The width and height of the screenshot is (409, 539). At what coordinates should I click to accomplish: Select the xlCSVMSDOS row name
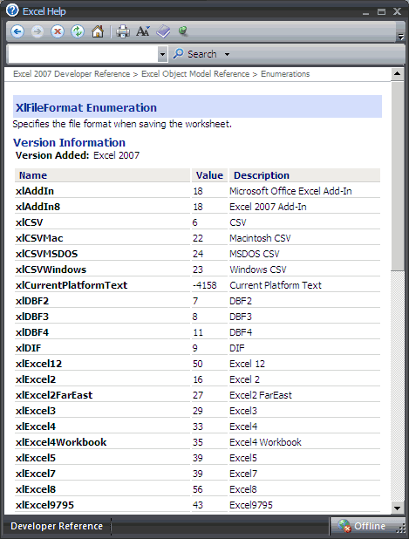point(47,254)
